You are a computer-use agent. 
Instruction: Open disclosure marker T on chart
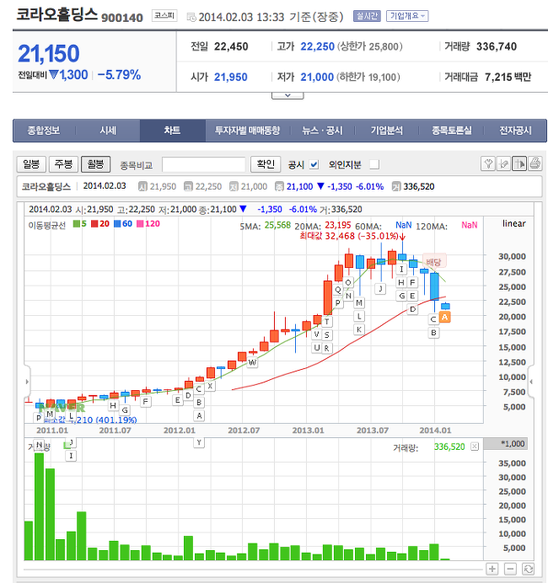pyautogui.click(x=326, y=322)
